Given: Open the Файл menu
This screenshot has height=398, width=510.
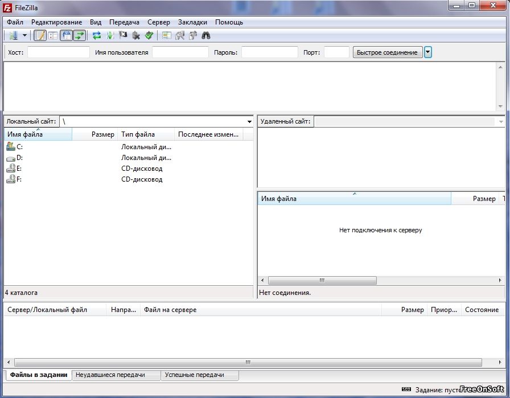Looking at the screenshot, I should coord(15,22).
